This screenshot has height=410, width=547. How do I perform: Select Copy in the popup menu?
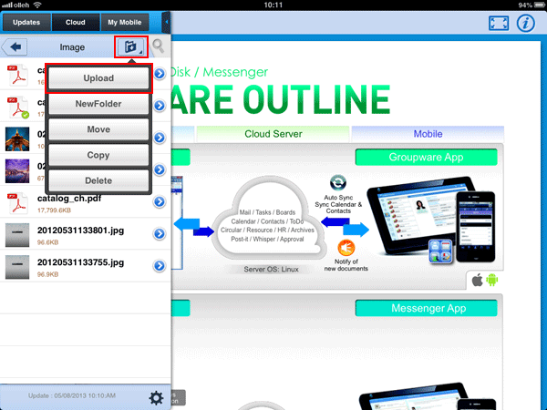click(98, 156)
